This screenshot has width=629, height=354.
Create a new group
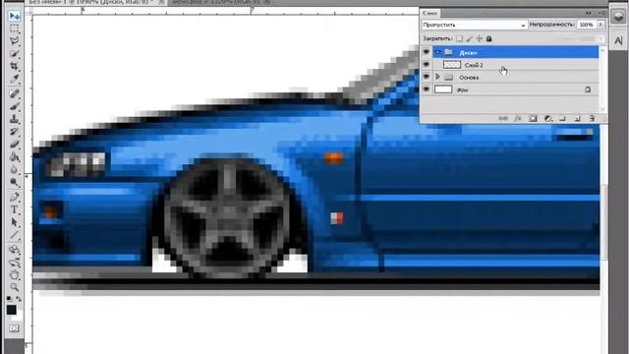[562, 118]
